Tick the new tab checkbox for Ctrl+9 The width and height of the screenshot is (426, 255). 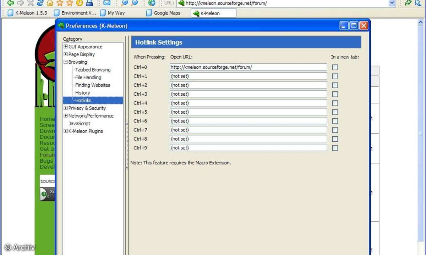tap(335, 148)
